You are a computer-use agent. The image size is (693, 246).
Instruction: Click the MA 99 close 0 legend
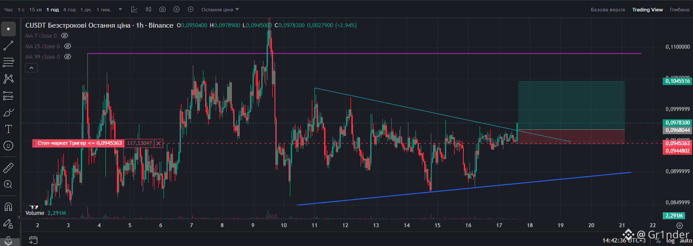[43, 57]
